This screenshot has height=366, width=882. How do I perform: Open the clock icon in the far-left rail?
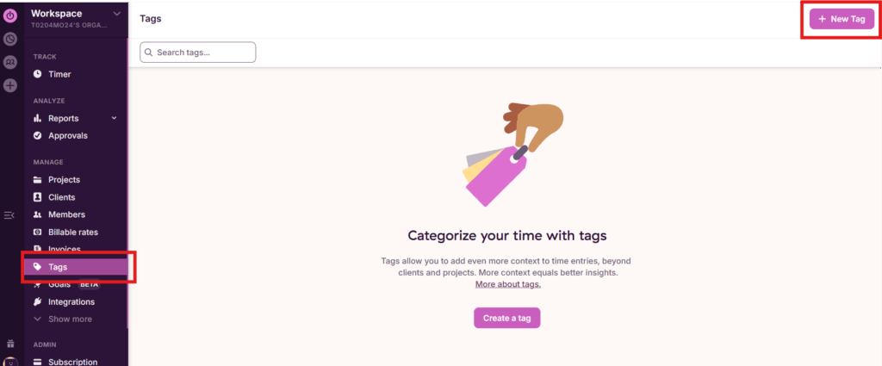click(10, 40)
